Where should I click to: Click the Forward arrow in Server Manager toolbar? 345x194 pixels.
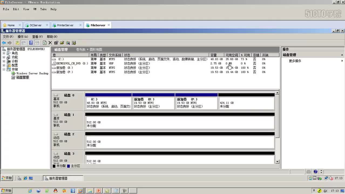coord(10,43)
